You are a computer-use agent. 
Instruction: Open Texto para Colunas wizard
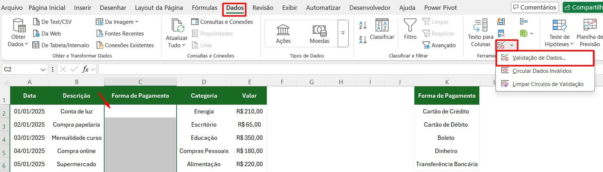(x=480, y=33)
